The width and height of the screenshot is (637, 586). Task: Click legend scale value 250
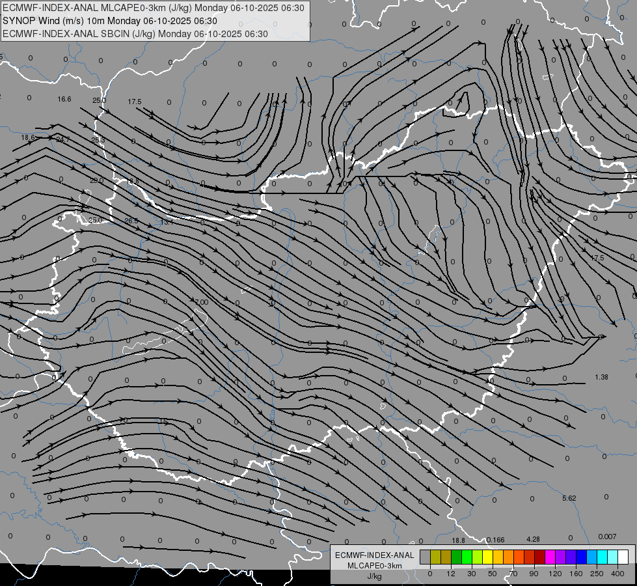click(597, 574)
